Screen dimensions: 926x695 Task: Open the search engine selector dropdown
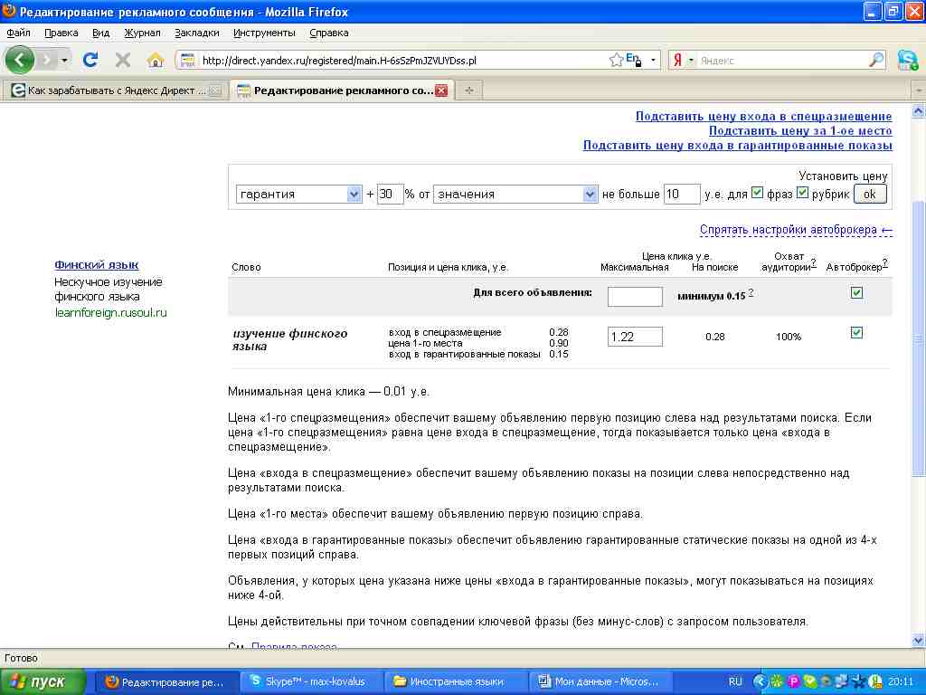tap(690, 60)
